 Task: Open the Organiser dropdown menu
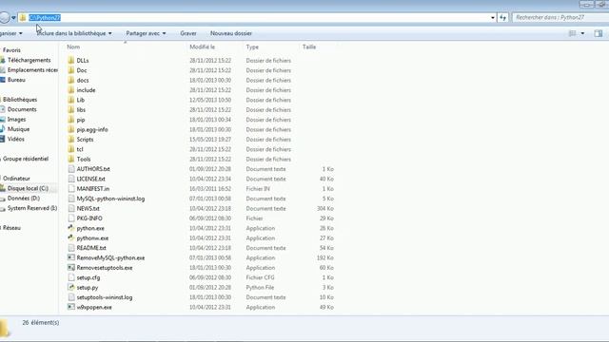point(11,33)
